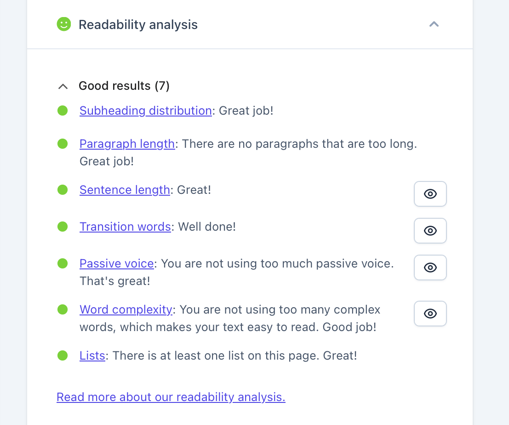Viewport: 509px width, 425px height.
Task: Read more about our readability analysis
Action: pyautogui.click(x=171, y=397)
